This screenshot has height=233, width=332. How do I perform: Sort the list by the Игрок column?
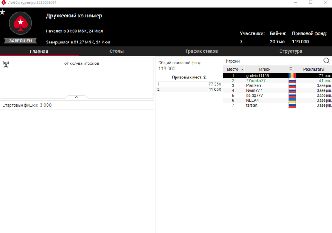[x=265, y=70]
